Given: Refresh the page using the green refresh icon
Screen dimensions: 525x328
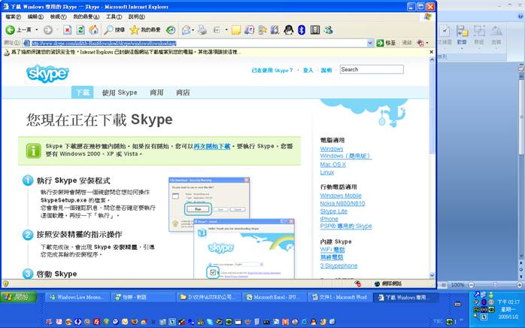Looking at the screenshot, I should click(x=80, y=29).
